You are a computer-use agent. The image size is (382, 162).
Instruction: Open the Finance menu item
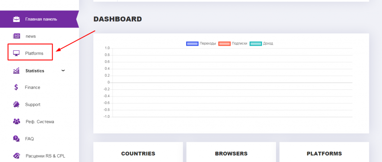[x=32, y=88]
